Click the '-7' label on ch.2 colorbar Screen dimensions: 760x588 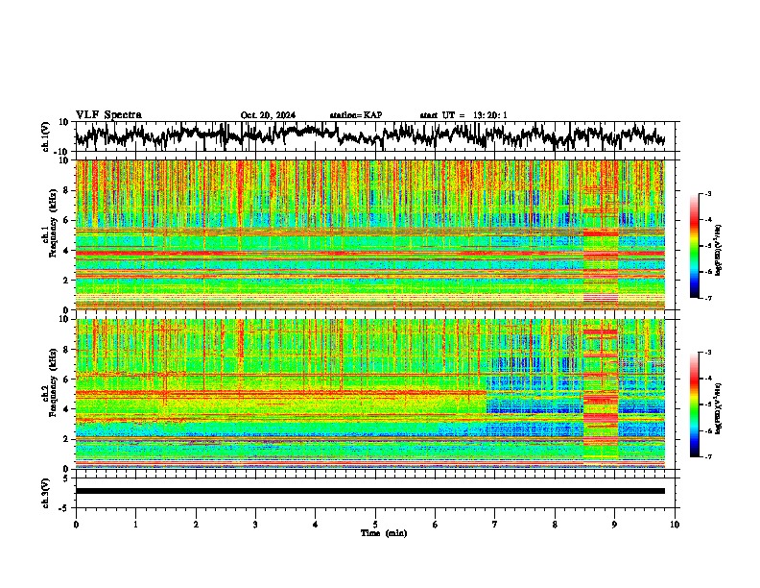pyautogui.click(x=708, y=457)
